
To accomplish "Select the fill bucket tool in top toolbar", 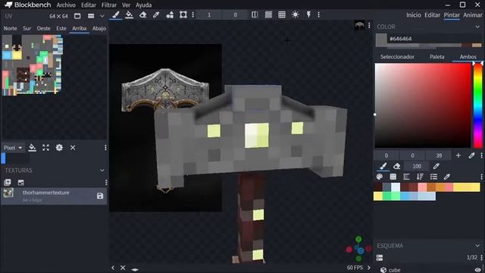I will tap(129, 14).
